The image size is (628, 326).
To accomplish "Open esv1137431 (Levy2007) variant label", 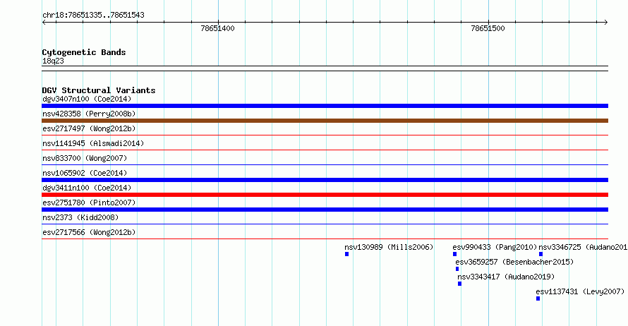I will point(580,291).
